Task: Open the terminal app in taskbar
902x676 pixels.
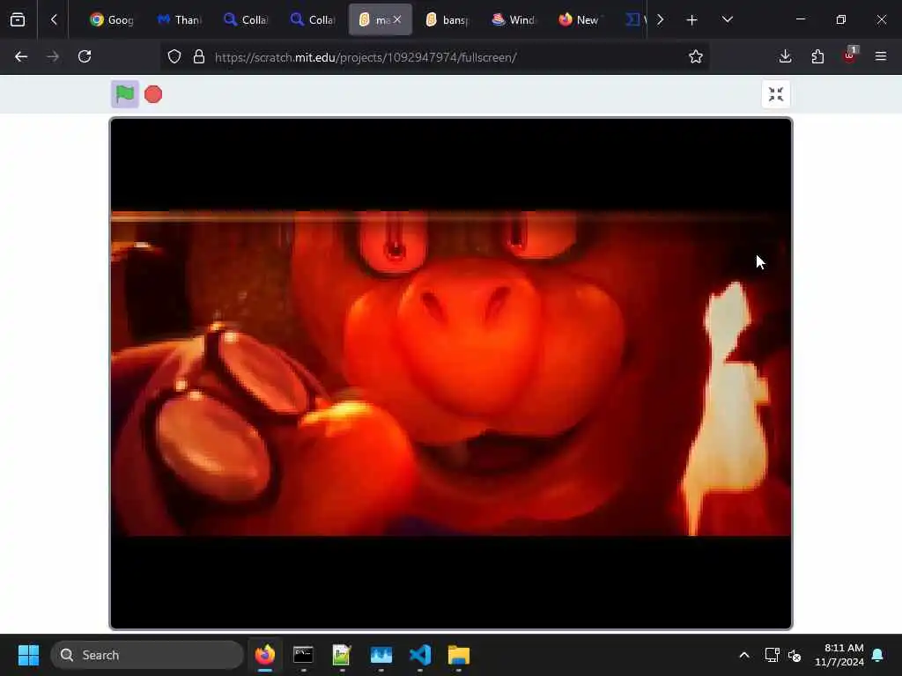Action: (x=303, y=655)
